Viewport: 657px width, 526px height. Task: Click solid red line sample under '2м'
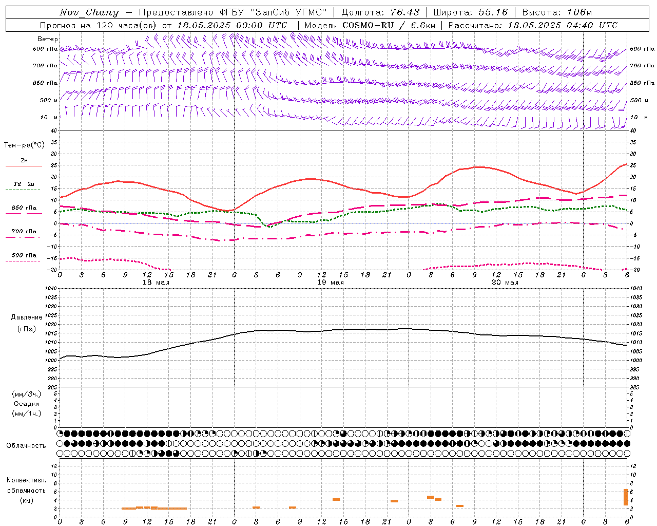pyautogui.click(x=24, y=166)
